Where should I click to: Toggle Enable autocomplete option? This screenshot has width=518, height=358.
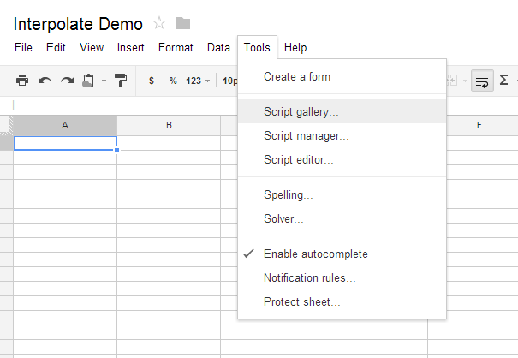[x=315, y=254]
